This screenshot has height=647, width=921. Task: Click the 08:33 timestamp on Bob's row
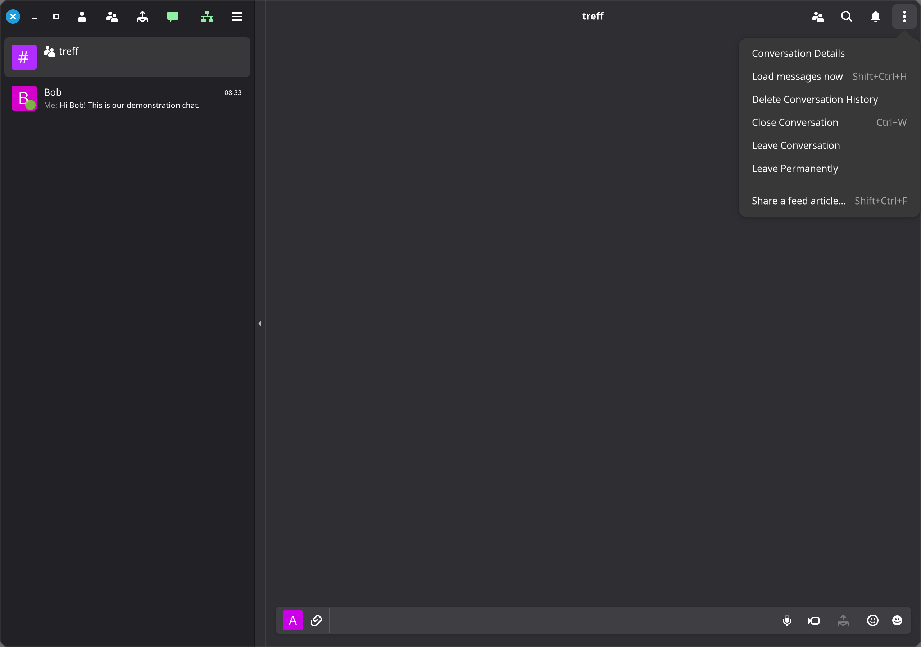point(233,93)
